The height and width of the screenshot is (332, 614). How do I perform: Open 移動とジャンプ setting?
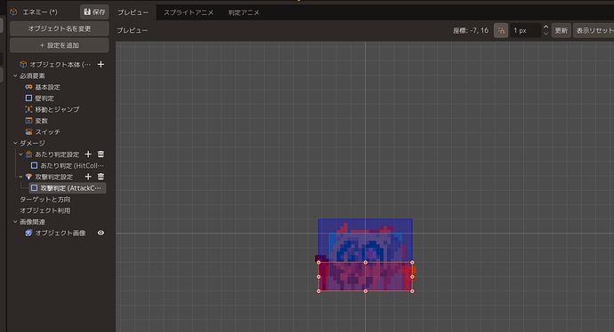(x=57, y=109)
